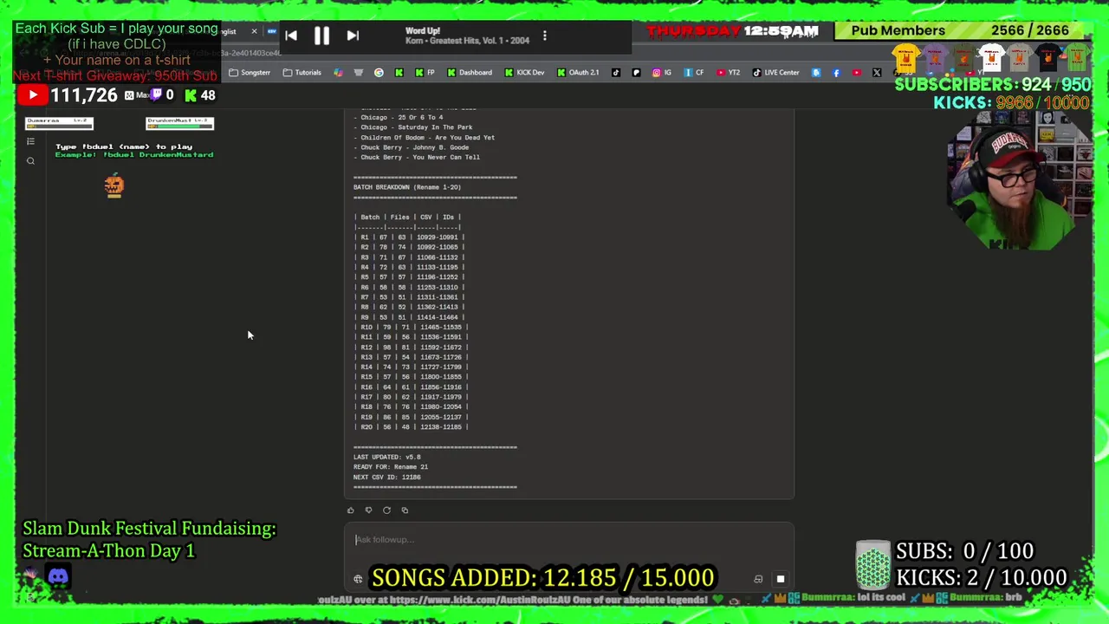The image size is (1109, 624).
Task: Click the pumpkin character sprite
Action: [x=114, y=185]
